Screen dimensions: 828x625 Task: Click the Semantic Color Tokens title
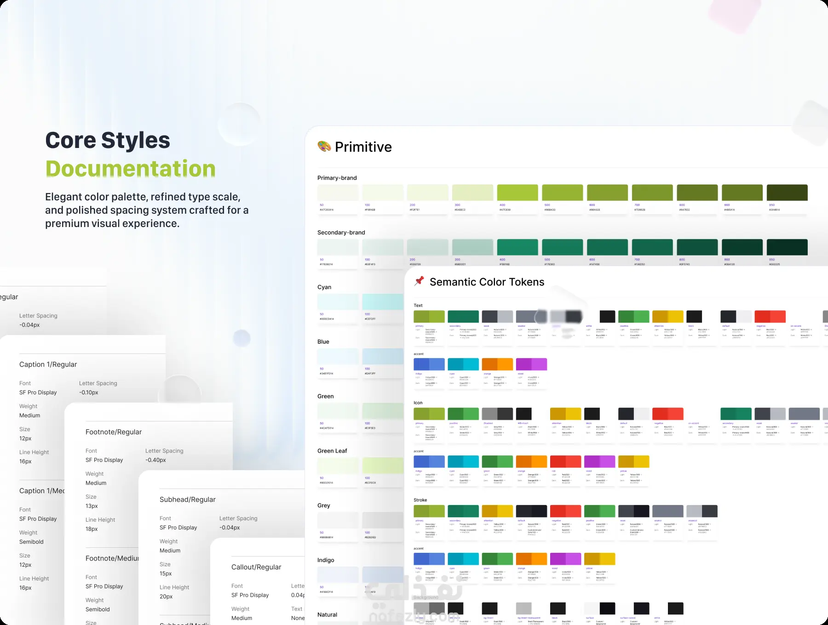tap(487, 282)
